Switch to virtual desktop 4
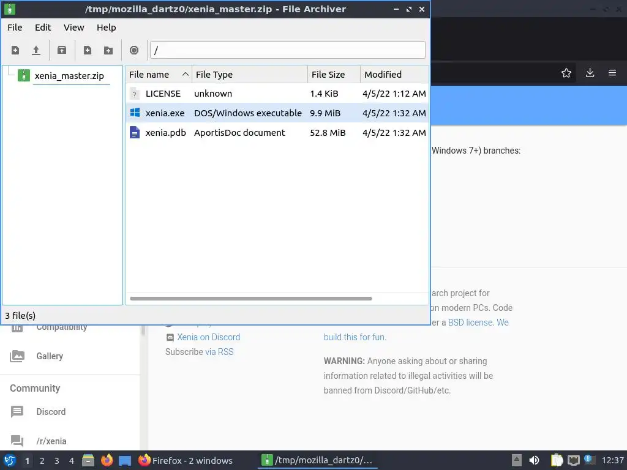 point(72,461)
